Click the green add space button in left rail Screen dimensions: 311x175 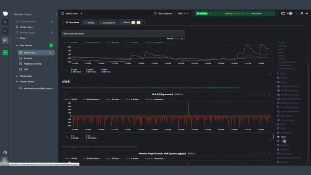[5, 53]
